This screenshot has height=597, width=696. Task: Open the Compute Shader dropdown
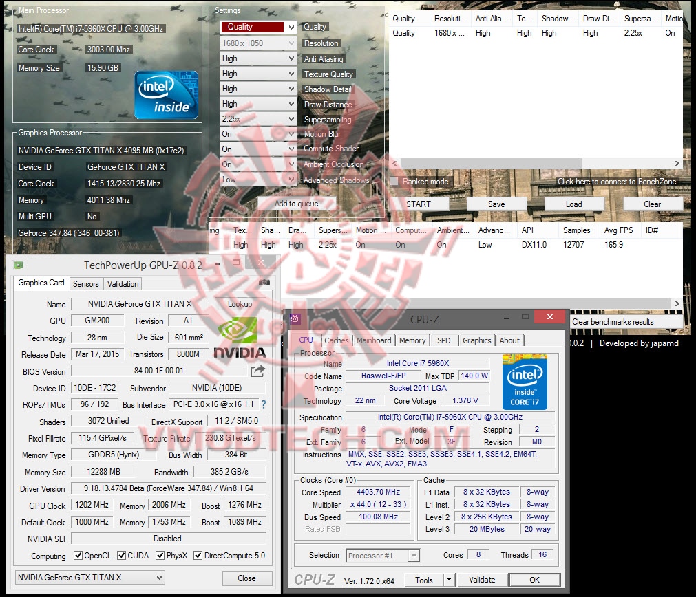pyautogui.click(x=258, y=149)
